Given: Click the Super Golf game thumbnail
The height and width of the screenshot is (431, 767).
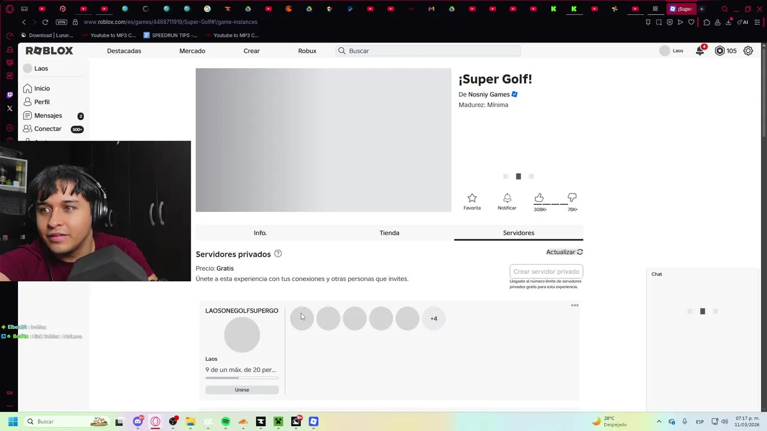Looking at the screenshot, I should point(323,140).
